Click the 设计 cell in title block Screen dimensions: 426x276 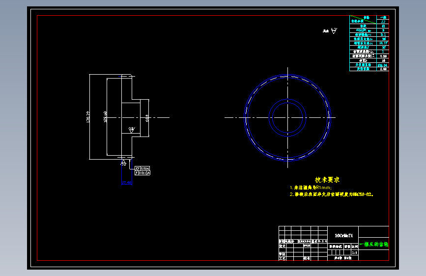click(x=282, y=246)
